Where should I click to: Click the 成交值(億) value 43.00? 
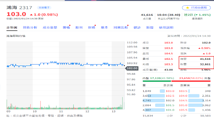pyautogui.click(x=169, y=70)
